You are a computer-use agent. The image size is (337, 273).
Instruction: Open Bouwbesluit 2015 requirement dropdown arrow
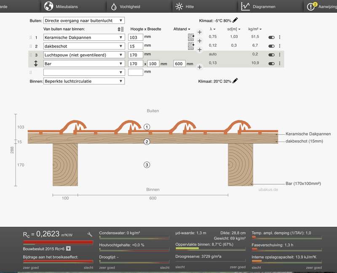(x=68, y=249)
